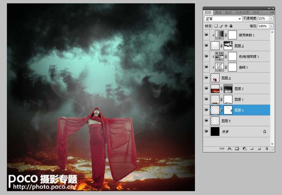The height and width of the screenshot is (195, 282).
Task: Expand the fill slider arrow beside 100%
Action: (x=271, y=26)
